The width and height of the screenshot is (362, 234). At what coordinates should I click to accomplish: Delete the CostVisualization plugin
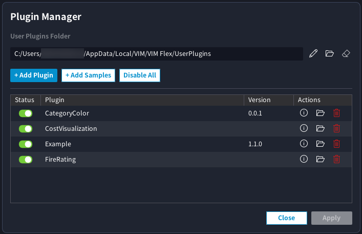point(336,128)
